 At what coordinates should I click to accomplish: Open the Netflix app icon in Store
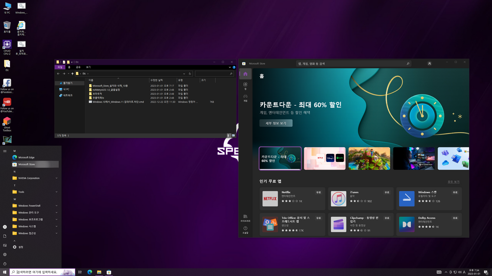[x=270, y=198]
